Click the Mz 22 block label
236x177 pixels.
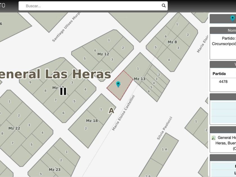point(14,128)
